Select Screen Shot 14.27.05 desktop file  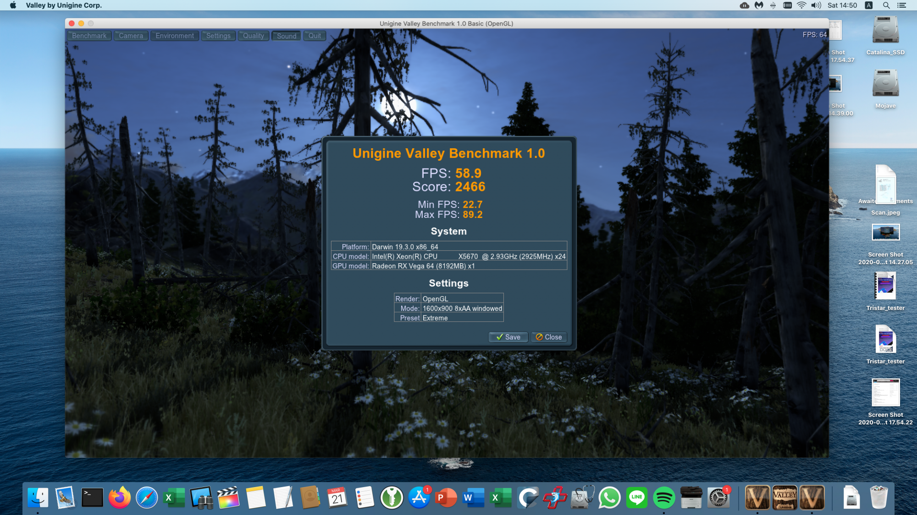coord(885,244)
